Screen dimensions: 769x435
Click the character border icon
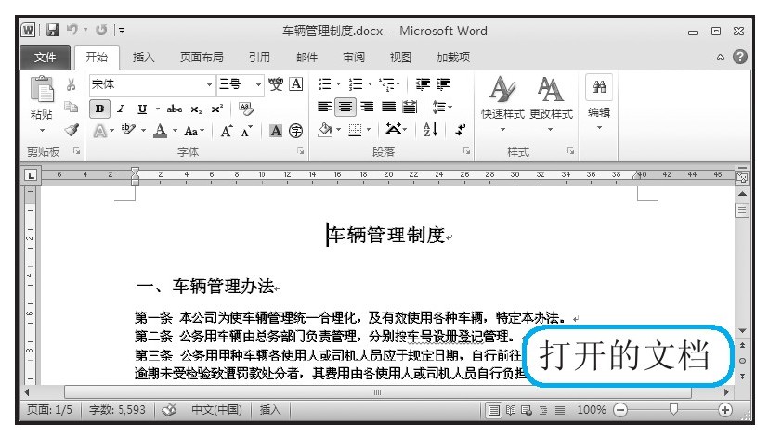coord(295,84)
